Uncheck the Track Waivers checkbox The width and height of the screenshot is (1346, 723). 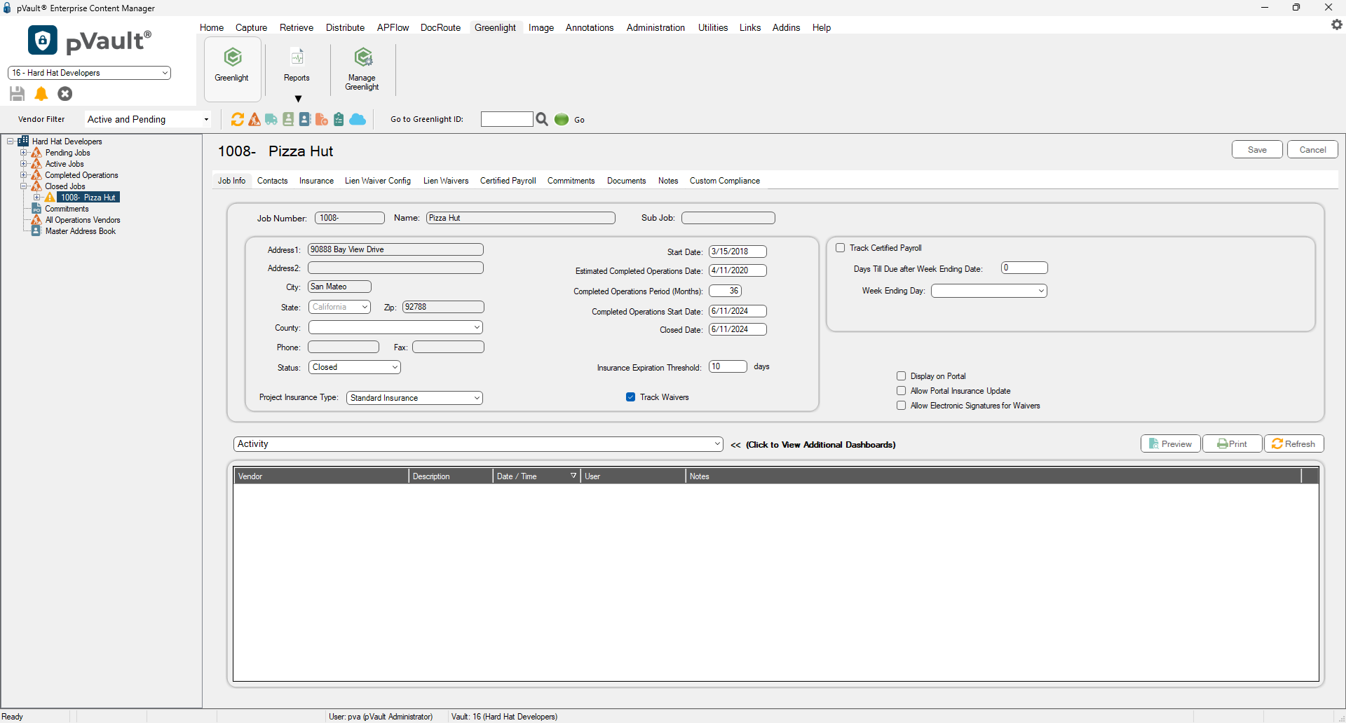631,397
